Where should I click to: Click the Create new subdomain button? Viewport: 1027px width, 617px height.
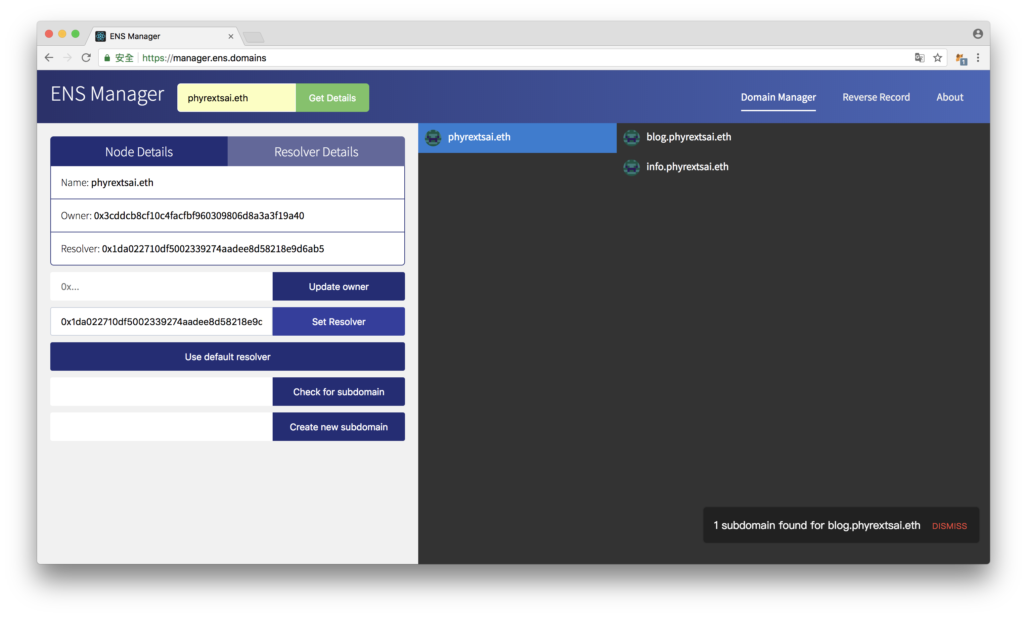coord(338,427)
